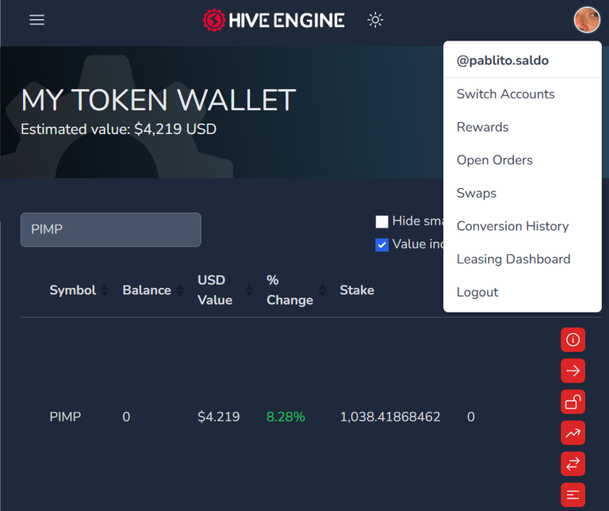
Task: Click the user avatar picture
Action: click(587, 20)
